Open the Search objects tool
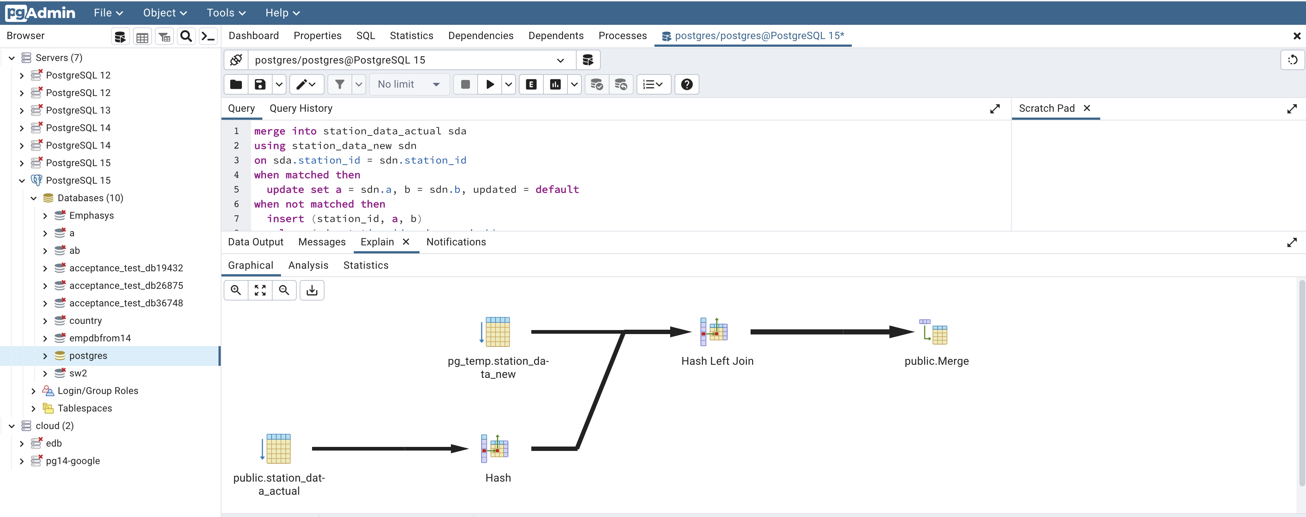1306x517 pixels. point(186,35)
